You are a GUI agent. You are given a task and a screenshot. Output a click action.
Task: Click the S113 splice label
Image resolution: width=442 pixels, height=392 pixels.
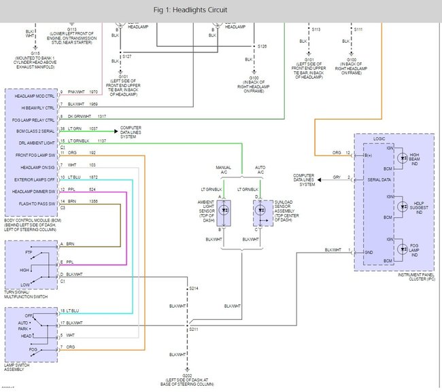pos(316,29)
